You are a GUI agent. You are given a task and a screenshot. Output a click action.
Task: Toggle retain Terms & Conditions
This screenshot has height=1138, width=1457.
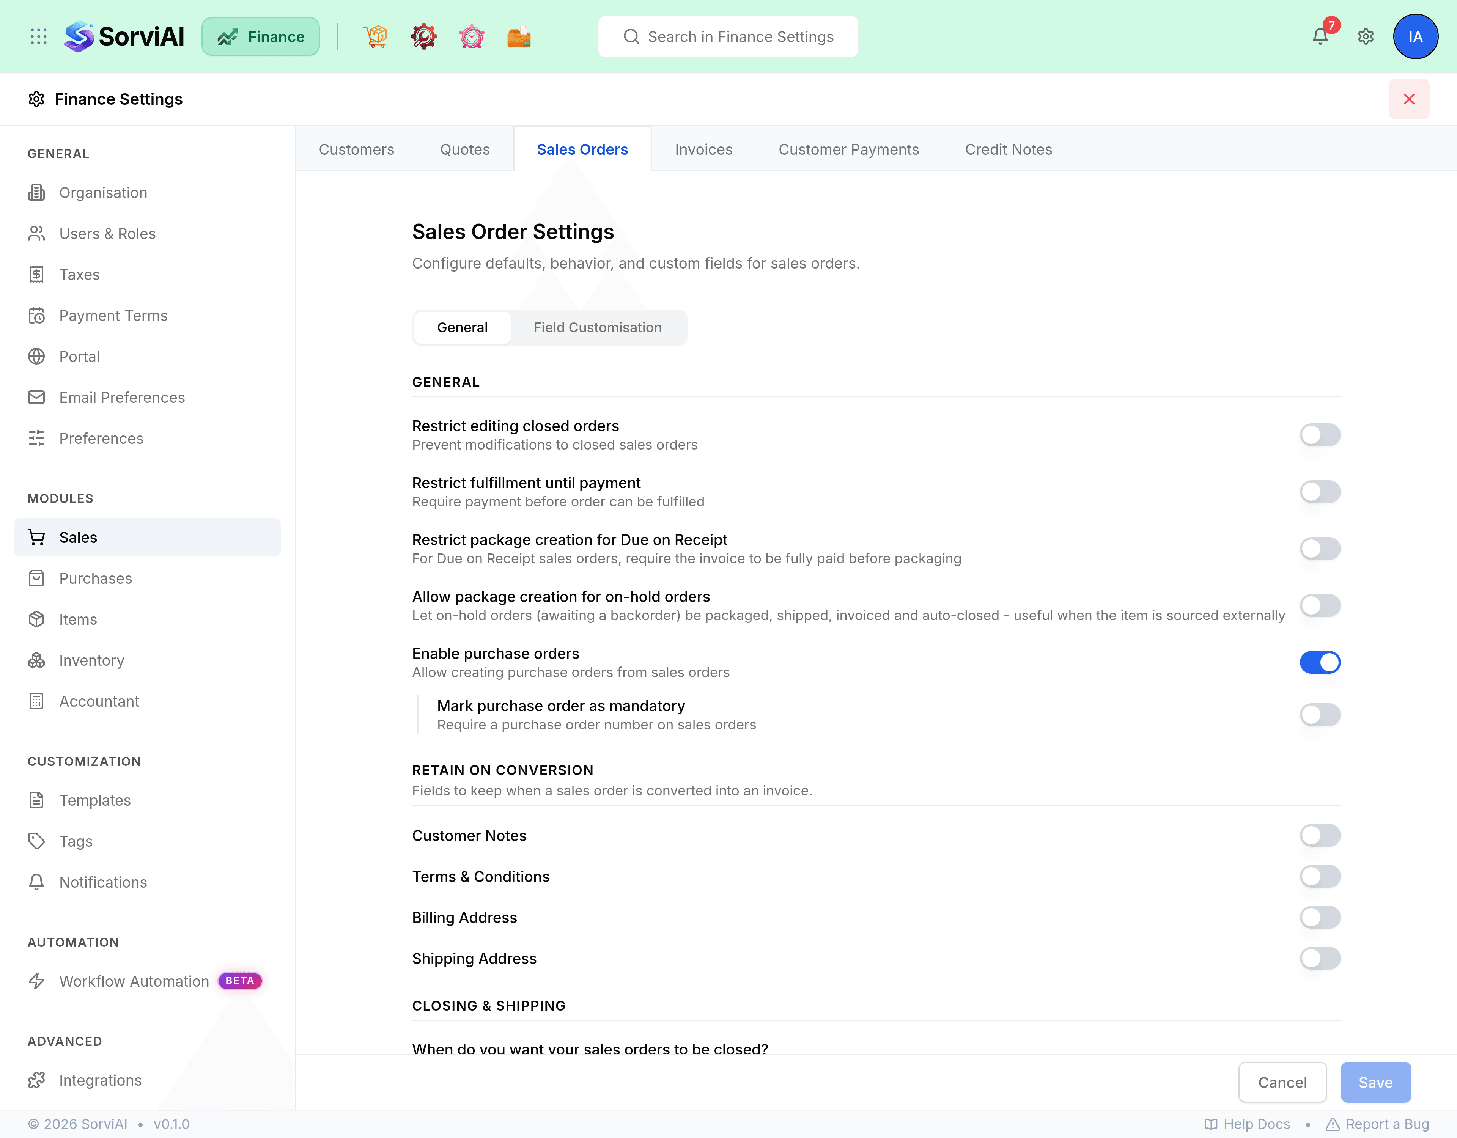1320,877
